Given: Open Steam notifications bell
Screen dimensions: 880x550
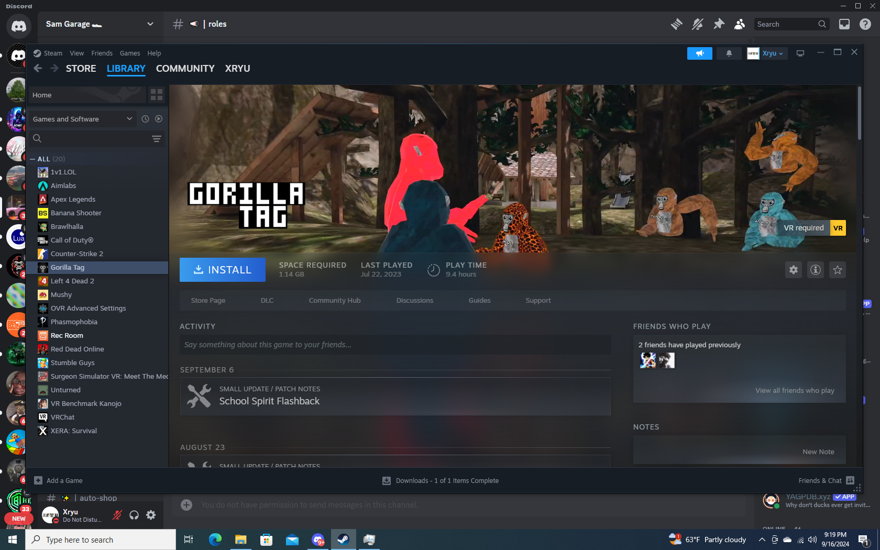Looking at the screenshot, I should pyautogui.click(x=729, y=53).
